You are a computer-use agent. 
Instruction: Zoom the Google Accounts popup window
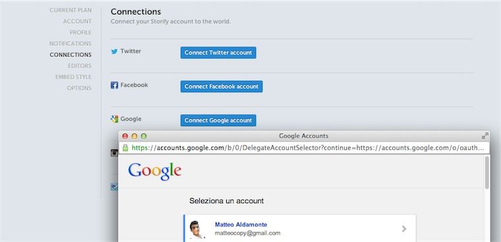(x=144, y=136)
